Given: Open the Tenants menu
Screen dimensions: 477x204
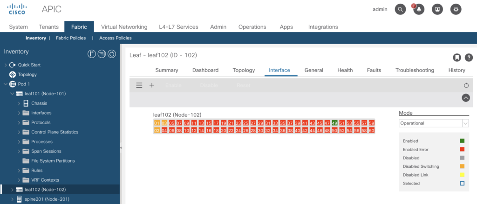Looking at the screenshot, I should [48, 26].
